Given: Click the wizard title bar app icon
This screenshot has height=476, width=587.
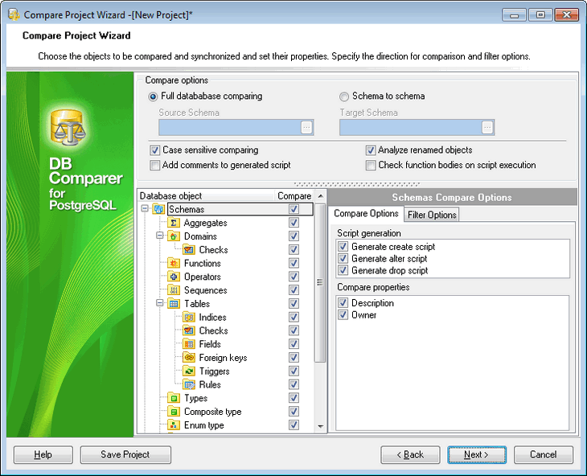Looking at the screenshot, I should pos(14,14).
